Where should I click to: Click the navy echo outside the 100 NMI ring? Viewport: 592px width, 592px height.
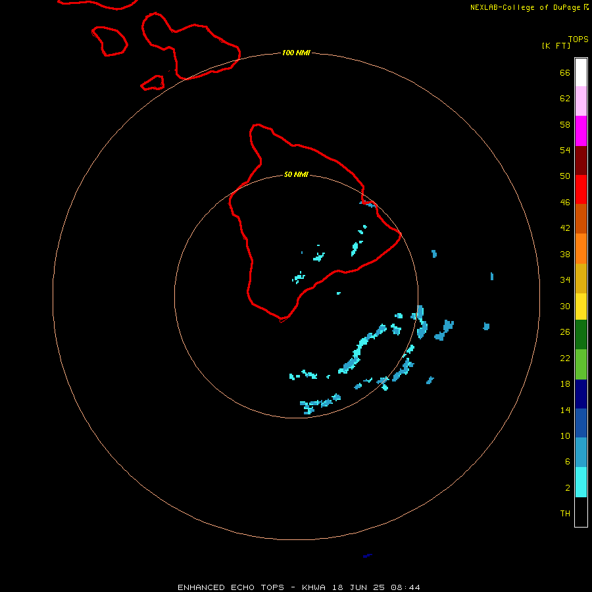[x=367, y=556]
